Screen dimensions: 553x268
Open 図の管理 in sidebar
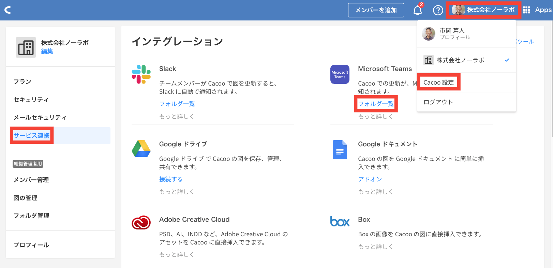click(x=26, y=198)
